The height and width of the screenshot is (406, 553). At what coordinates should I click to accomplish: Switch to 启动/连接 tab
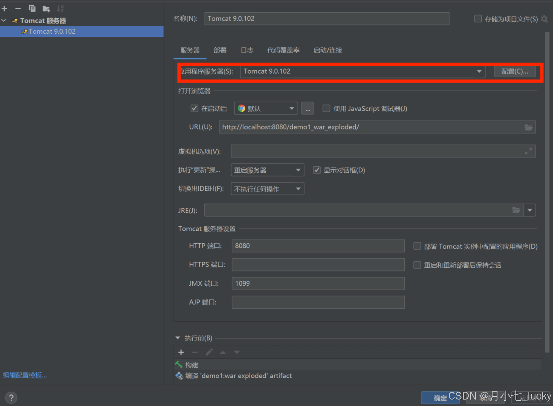(x=328, y=50)
